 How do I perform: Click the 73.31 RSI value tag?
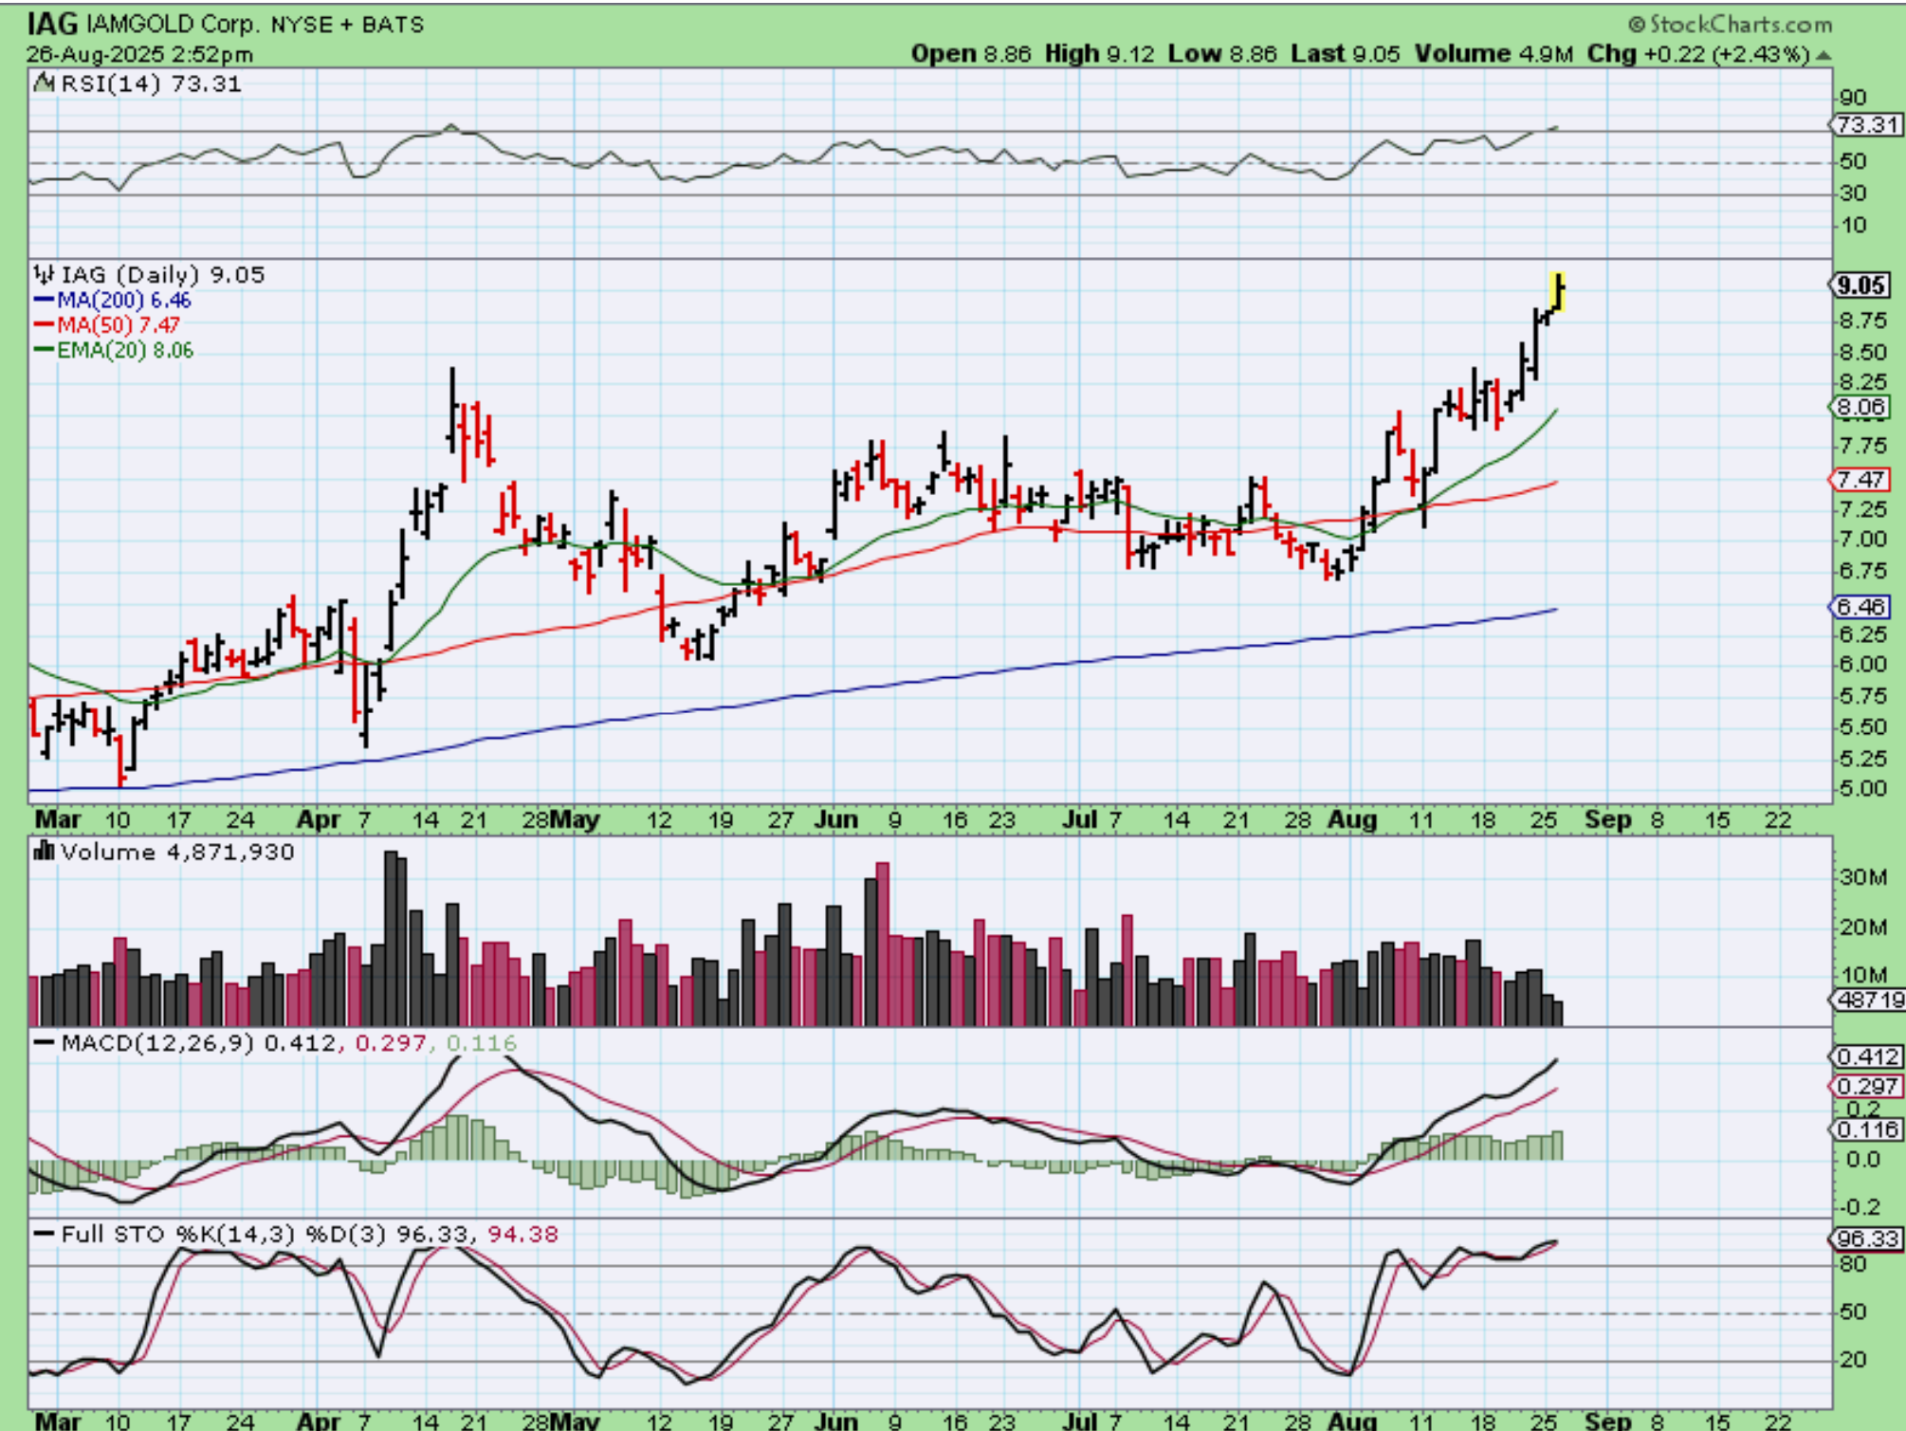[x=1865, y=125]
